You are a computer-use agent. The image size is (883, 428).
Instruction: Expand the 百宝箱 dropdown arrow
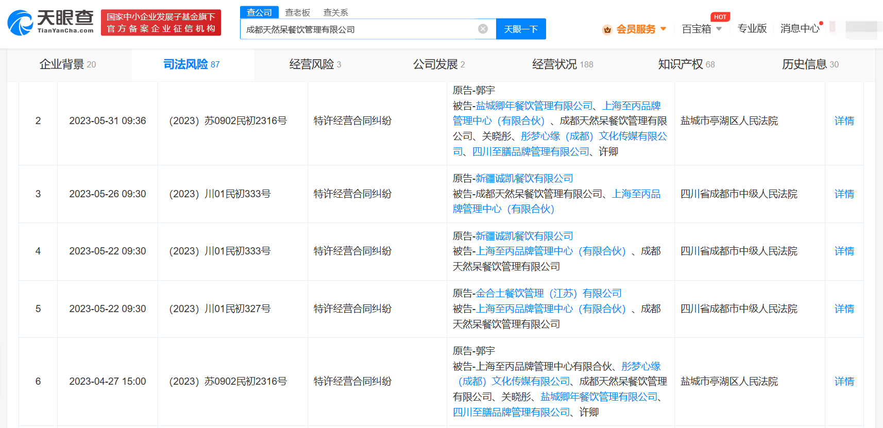[719, 29]
